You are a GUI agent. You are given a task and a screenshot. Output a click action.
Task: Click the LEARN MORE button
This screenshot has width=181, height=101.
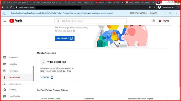(x=65, y=38)
